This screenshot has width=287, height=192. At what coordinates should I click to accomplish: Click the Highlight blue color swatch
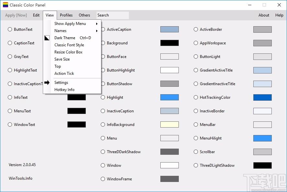(x=169, y=97)
